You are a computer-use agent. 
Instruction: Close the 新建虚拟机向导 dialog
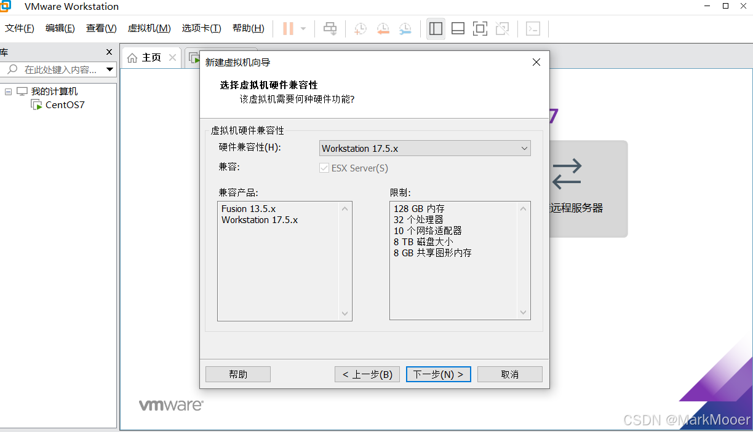click(536, 62)
